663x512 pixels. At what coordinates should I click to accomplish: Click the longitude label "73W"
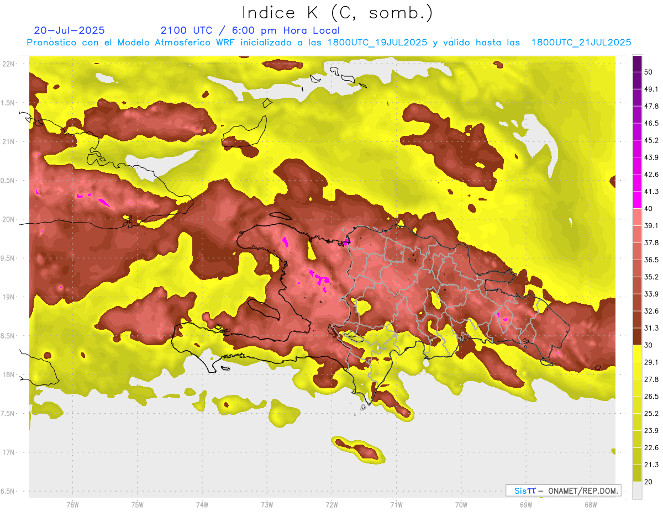tap(267, 505)
